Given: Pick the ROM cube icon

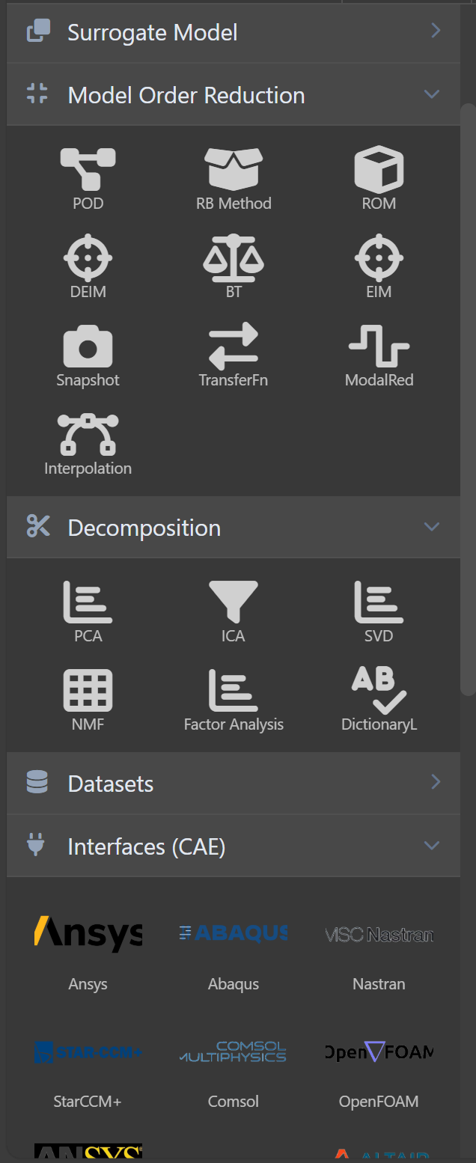Looking at the screenshot, I should (x=379, y=168).
